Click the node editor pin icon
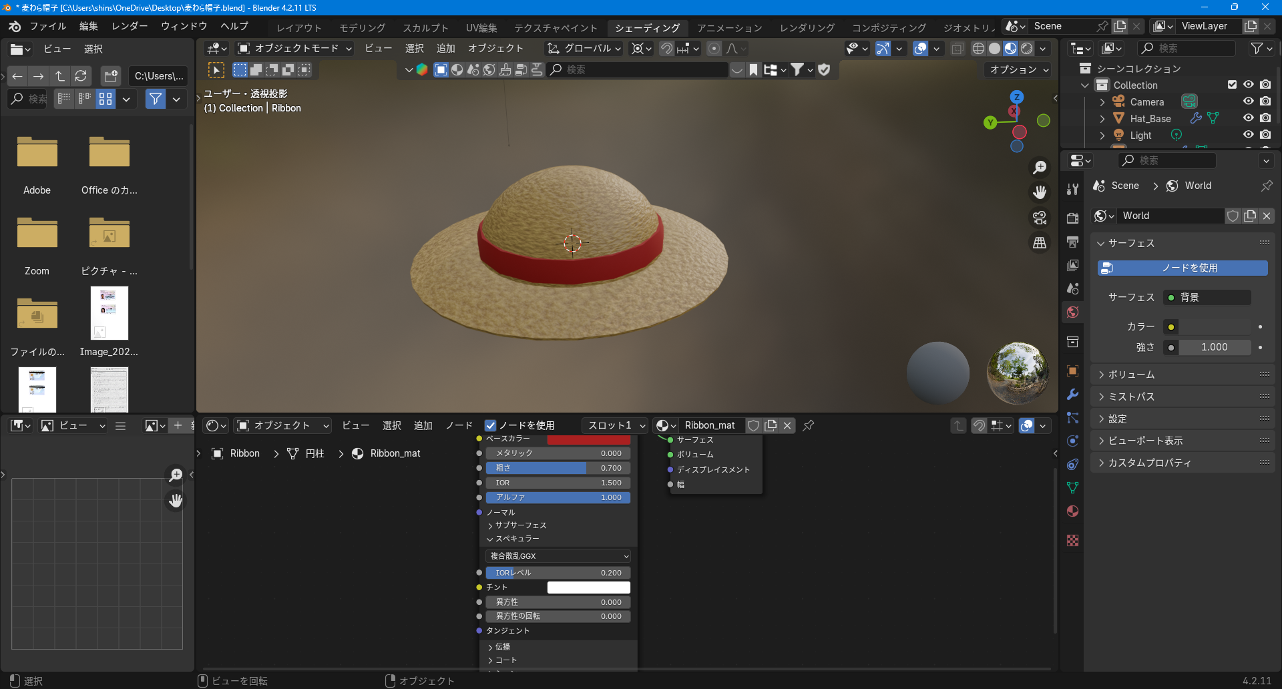 click(809, 425)
